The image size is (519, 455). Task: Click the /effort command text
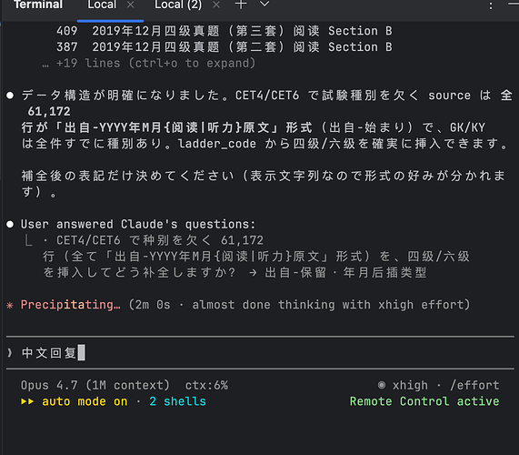pos(474,385)
